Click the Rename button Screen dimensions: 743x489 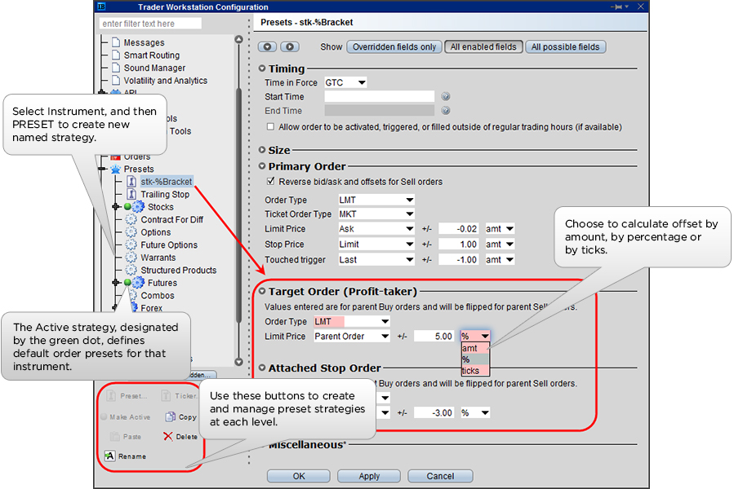[126, 456]
